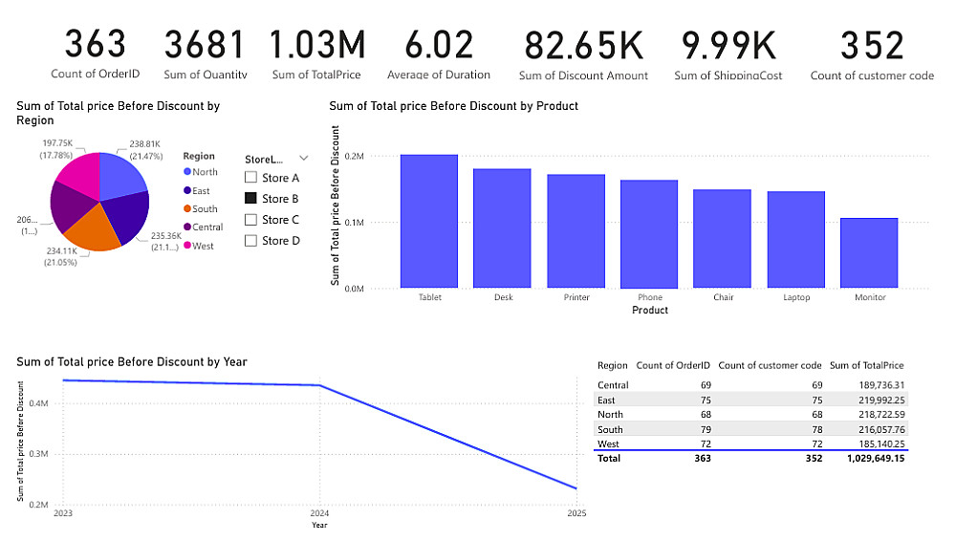Image resolution: width=956 pixels, height=541 pixels.
Task: Select the 6.02 Average of Duration card
Action: 439,54
